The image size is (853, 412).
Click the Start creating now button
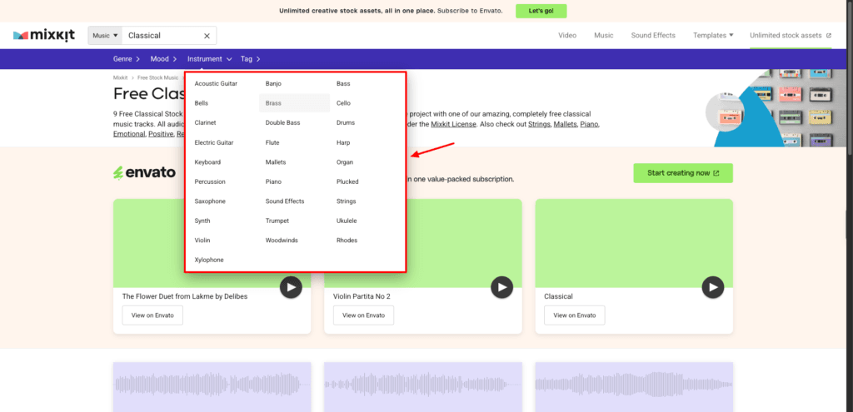[x=683, y=173]
